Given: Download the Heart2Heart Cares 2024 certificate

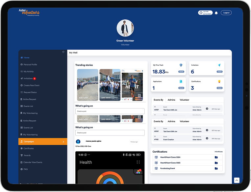Looking at the screenshot, I should 216,157.
